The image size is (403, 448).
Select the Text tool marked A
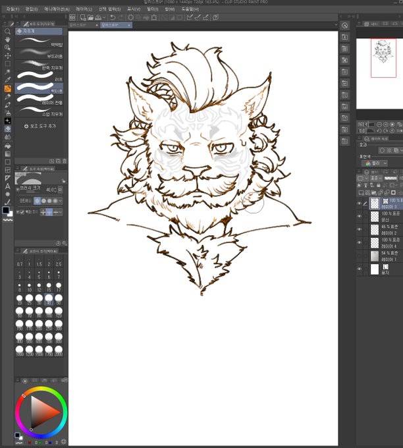tap(8, 186)
